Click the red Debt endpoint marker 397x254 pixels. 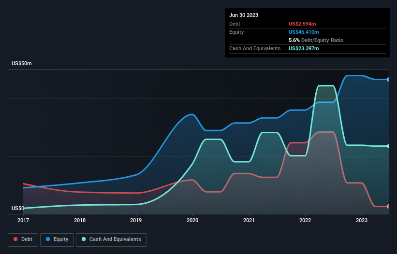coord(389,207)
